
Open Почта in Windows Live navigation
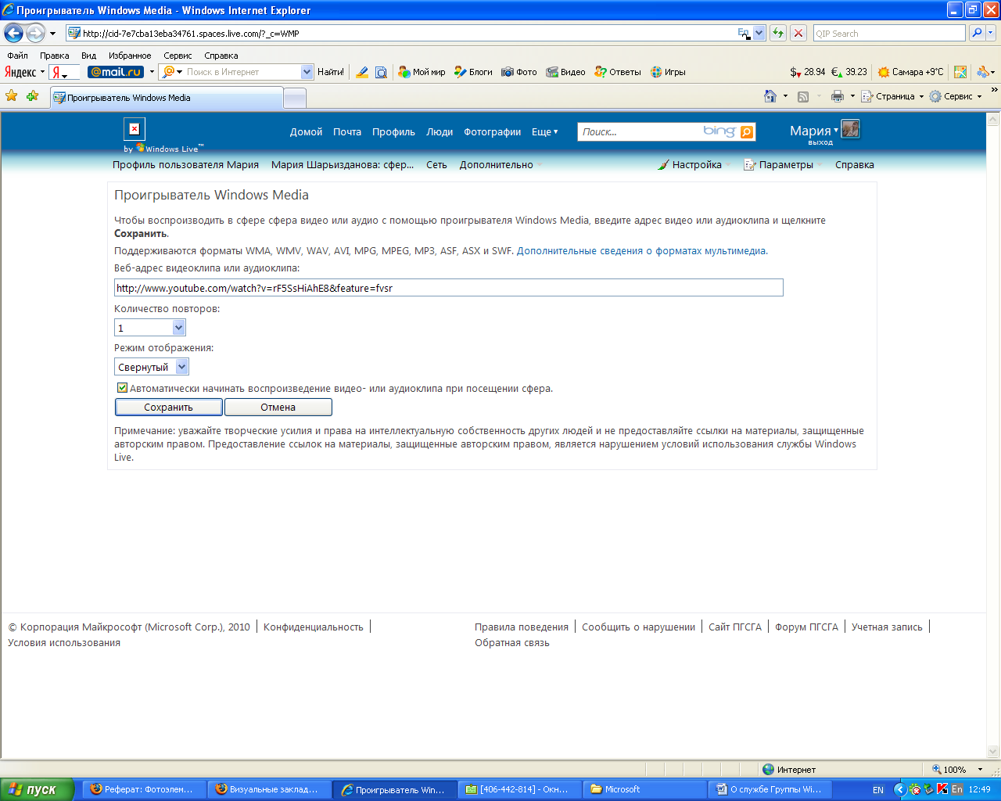coord(347,132)
